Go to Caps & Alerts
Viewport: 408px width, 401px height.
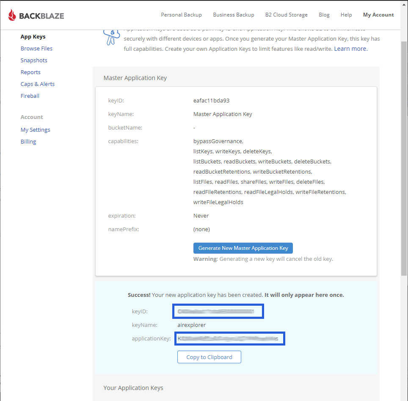[x=38, y=84]
